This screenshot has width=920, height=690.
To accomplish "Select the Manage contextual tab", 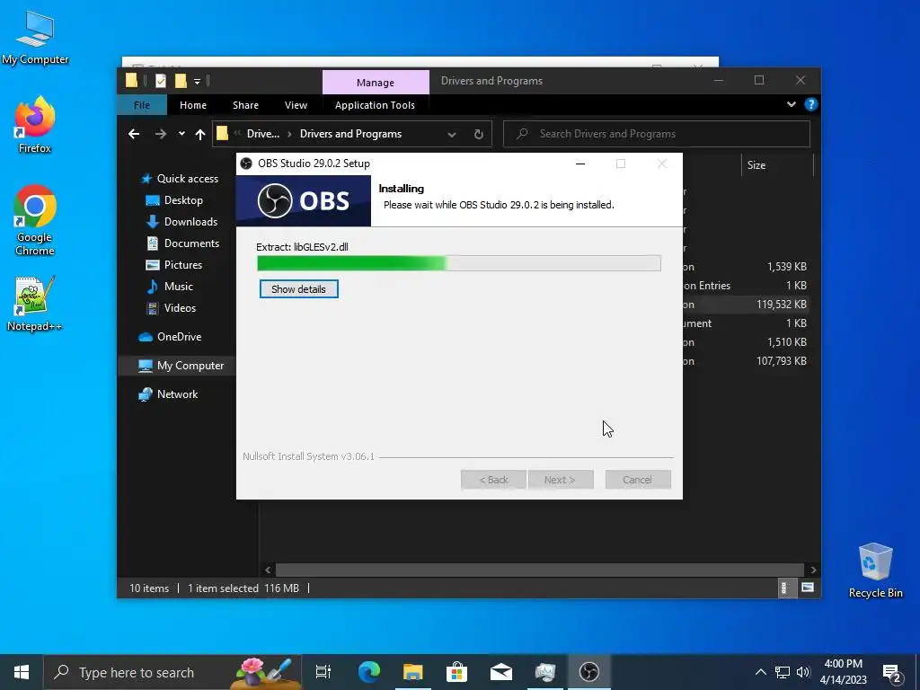I will click(376, 82).
